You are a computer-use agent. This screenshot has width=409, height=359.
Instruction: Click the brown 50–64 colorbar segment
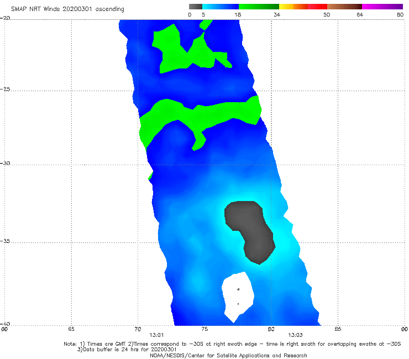point(344,7)
